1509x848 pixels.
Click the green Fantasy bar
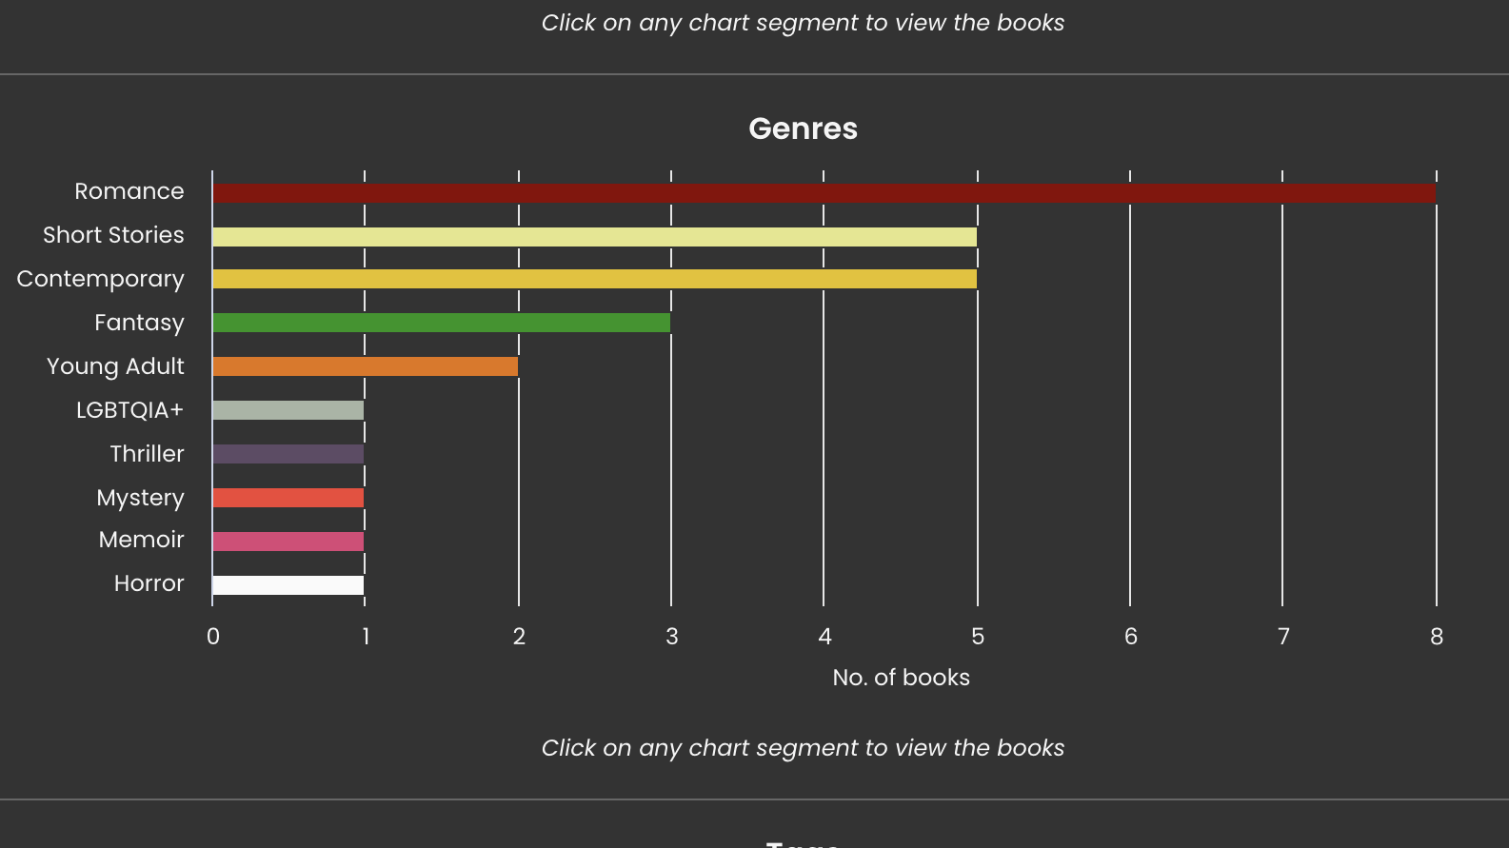(441, 323)
